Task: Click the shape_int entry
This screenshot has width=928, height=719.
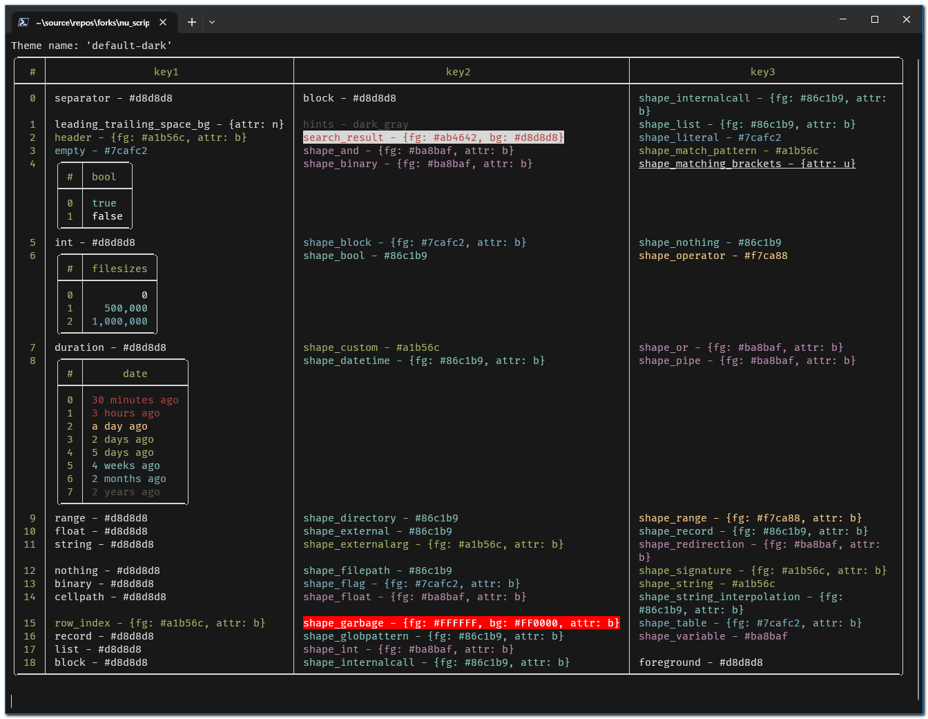Action: tap(409, 649)
